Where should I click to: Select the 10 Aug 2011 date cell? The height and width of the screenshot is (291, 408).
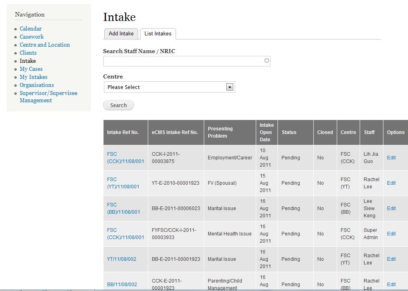click(x=267, y=158)
